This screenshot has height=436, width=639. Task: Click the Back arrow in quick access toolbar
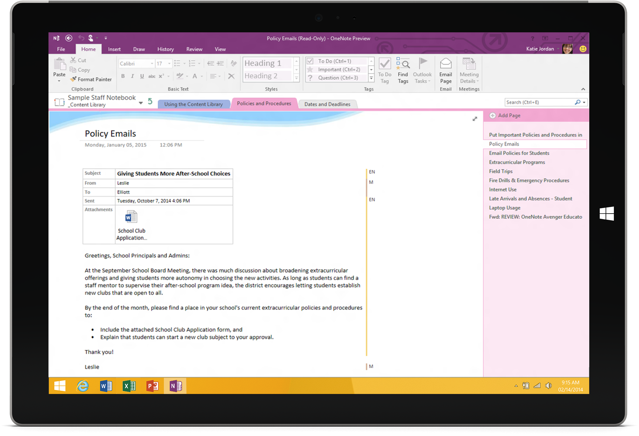tap(69, 38)
